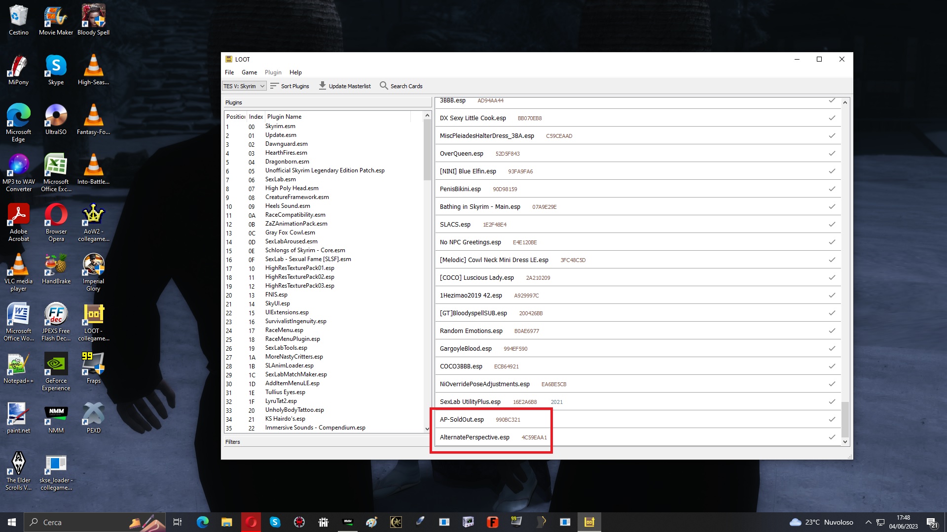Click checkmark on OverQueen.esp card

832,153
